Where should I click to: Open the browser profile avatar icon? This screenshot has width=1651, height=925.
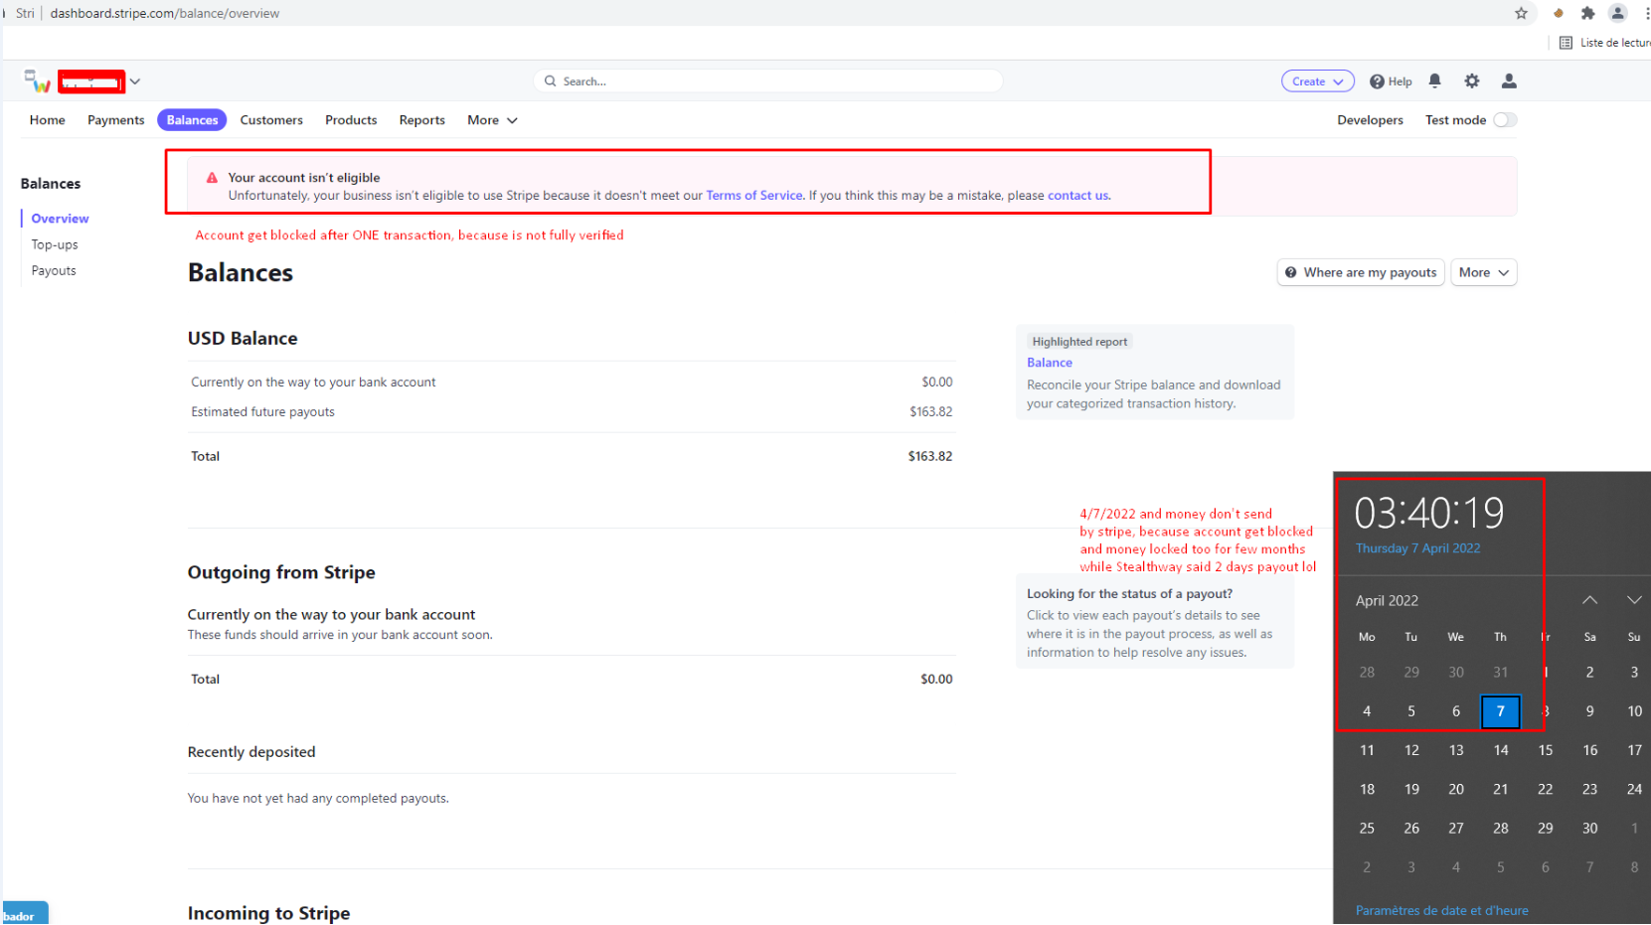[x=1617, y=13]
